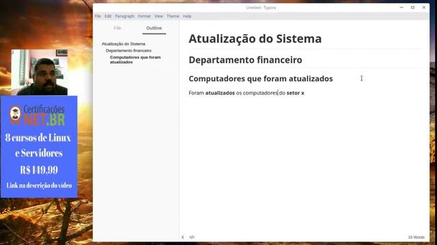
Task: Collapse the sidebar with the arrow icon
Action: pos(183,238)
